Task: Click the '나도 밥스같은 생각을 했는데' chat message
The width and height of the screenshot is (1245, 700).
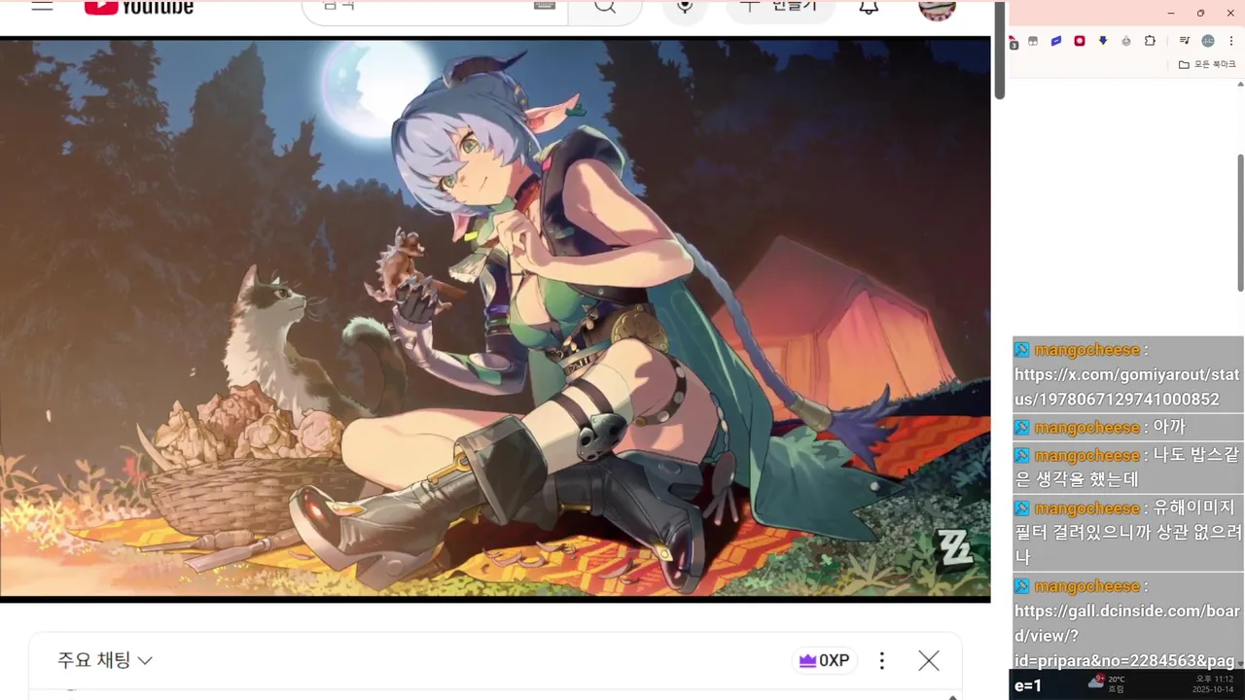Action: click(1127, 467)
